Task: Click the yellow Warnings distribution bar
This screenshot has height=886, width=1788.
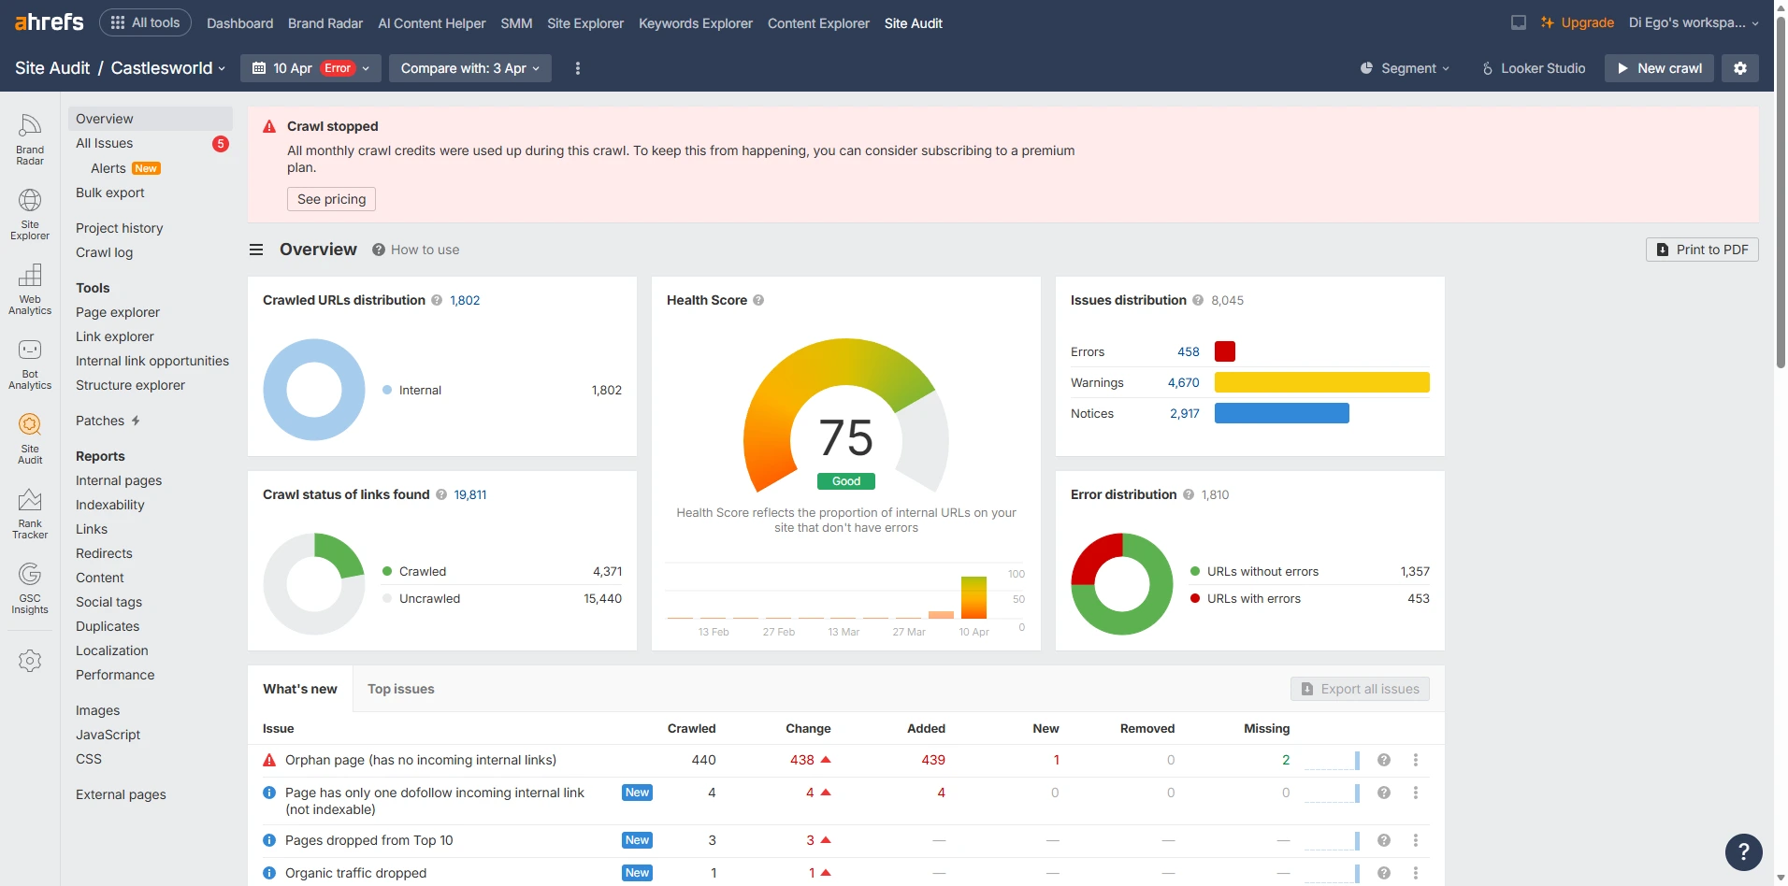Action: coord(1322,382)
